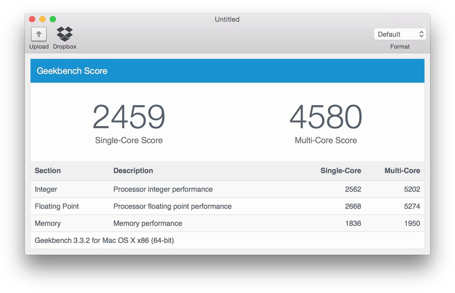Click the Format label under dropdown
The width and height of the screenshot is (455, 293).
click(400, 47)
